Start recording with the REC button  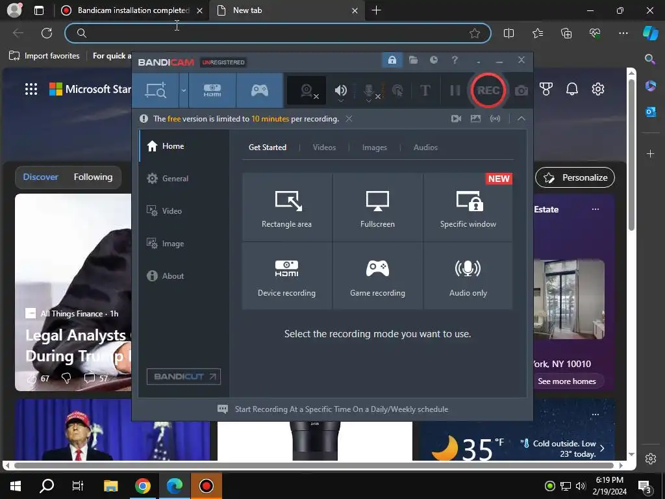pyautogui.click(x=488, y=90)
